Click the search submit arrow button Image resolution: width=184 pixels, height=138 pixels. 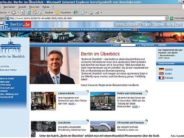[x=137, y=45]
